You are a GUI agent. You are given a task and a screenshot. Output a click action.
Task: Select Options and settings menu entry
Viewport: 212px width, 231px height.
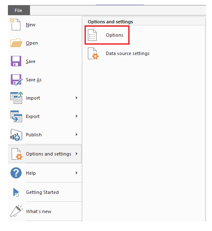coord(45,154)
